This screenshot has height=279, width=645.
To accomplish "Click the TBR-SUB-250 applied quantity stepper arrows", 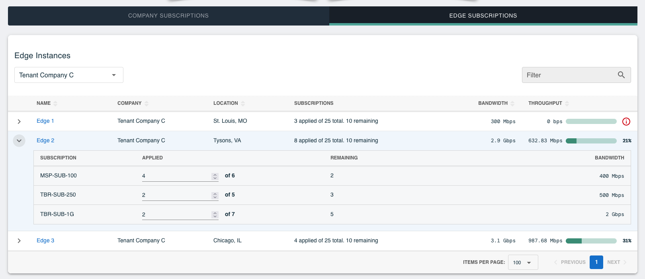I will 215,195.
